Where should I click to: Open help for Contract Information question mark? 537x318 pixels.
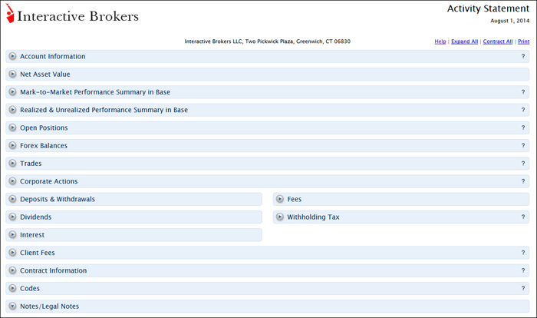click(x=523, y=270)
